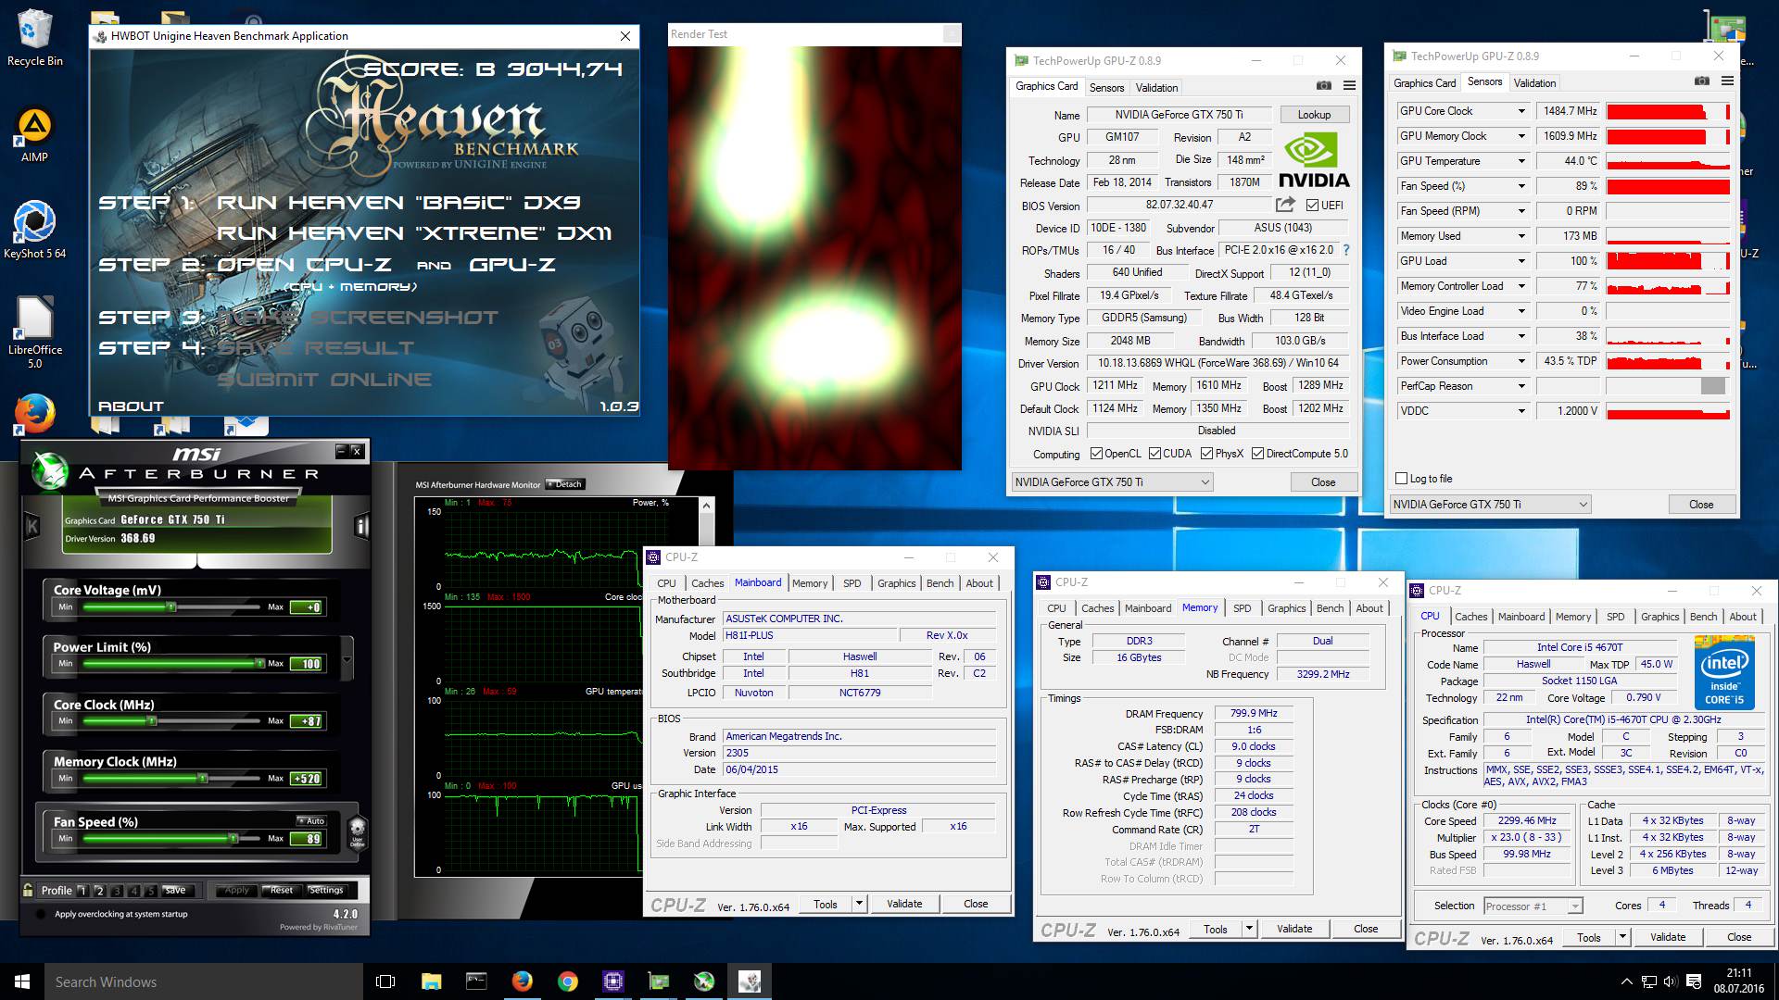Click Firefox icon in the taskbar

[522, 981]
